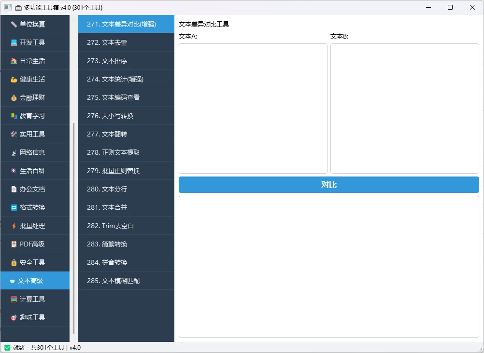
Task: Click the toolbox icon in the title bar
Action: point(18,8)
